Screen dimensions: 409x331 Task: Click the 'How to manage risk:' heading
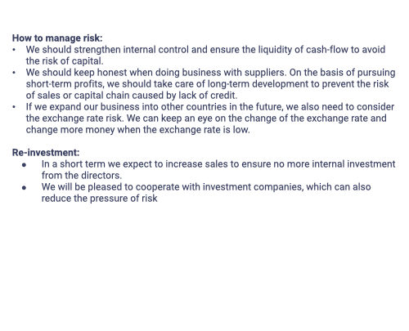(57, 38)
